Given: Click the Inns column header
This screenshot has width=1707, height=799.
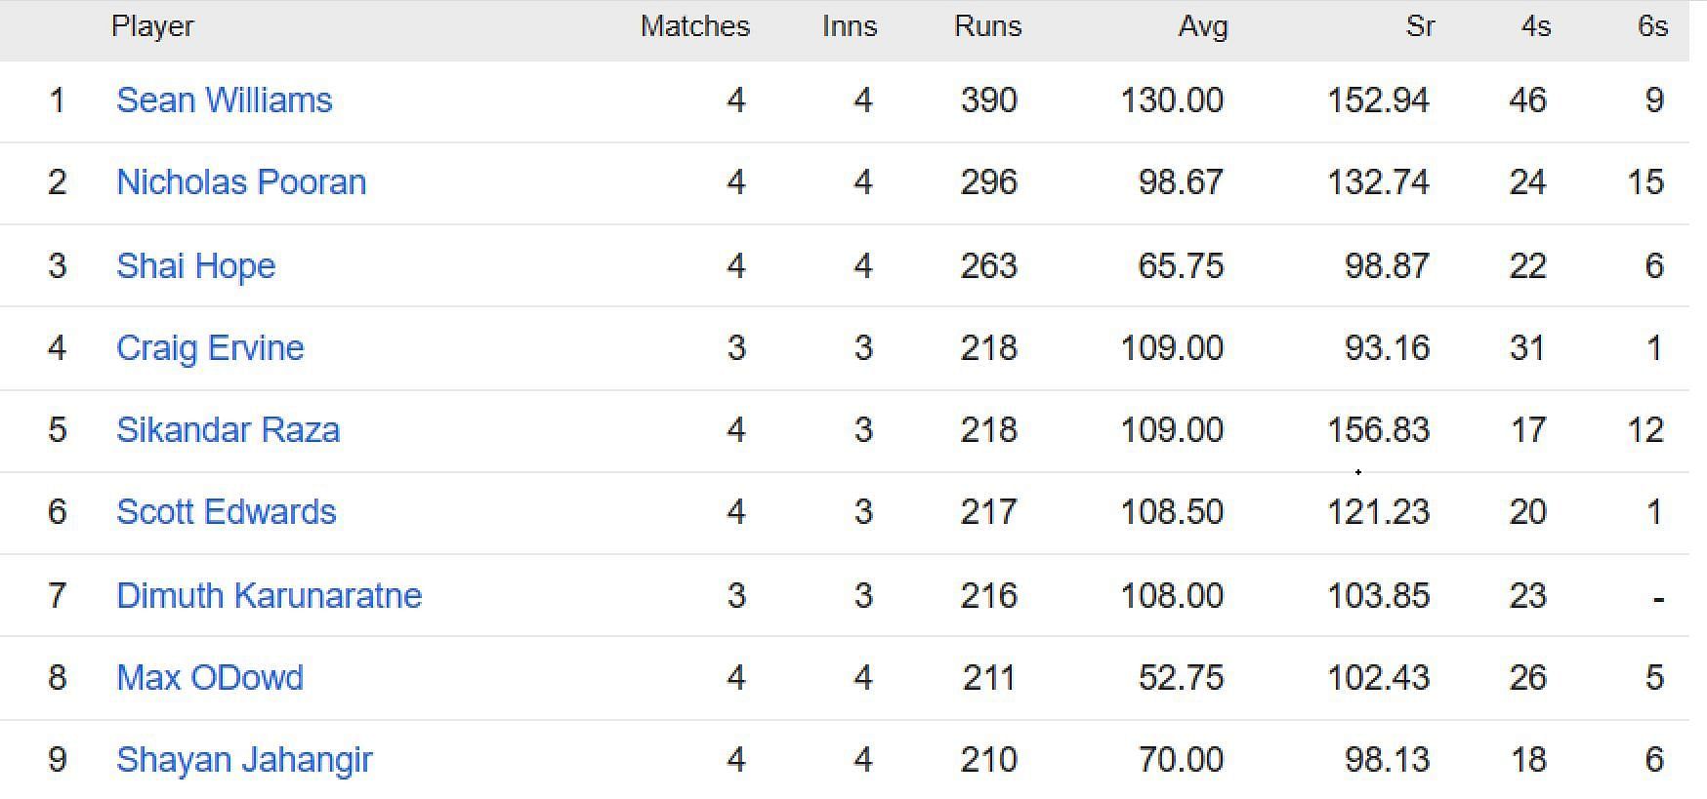Looking at the screenshot, I should pyautogui.click(x=850, y=26).
